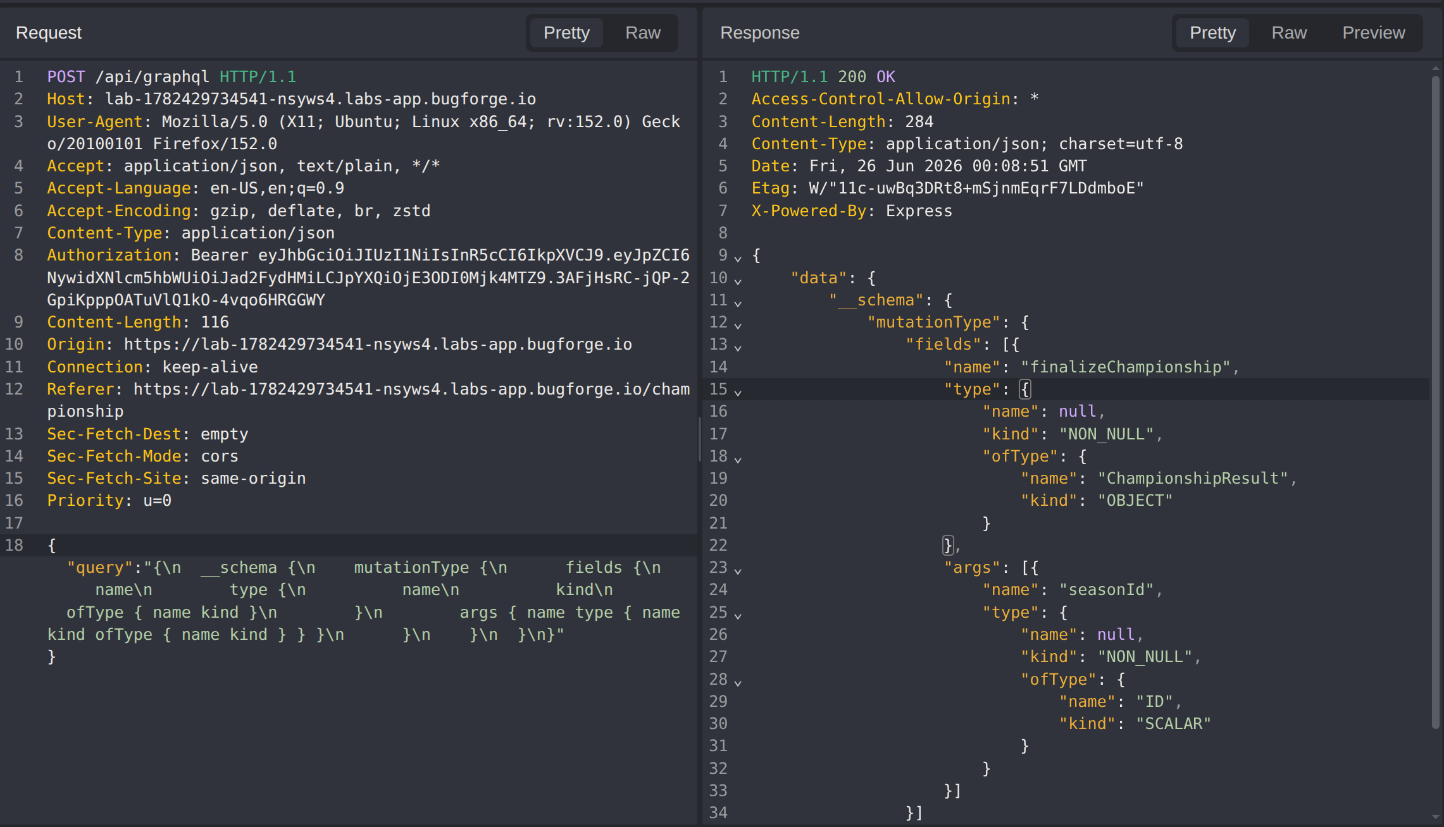Click the Connection keep-alive value
Image resolution: width=1444 pixels, height=827 pixels.
coord(210,367)
